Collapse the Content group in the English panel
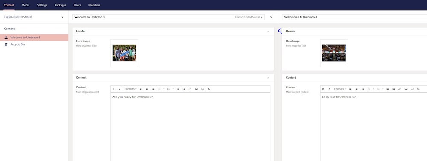Screen dimensions: 427x161 (x=268, y=78)
